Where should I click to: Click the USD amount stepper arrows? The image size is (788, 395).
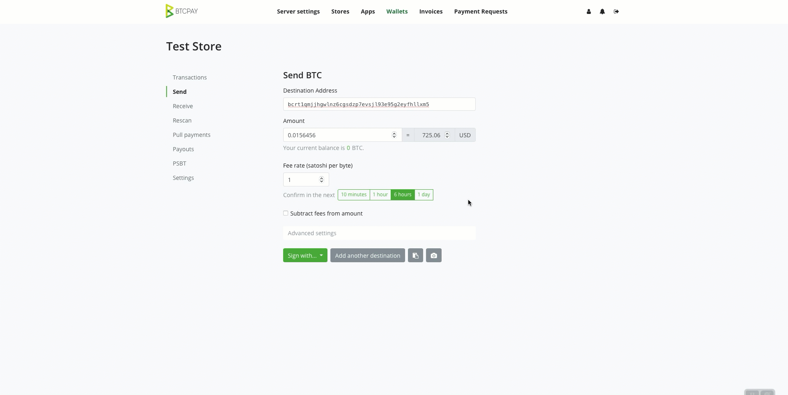[447, 135]
